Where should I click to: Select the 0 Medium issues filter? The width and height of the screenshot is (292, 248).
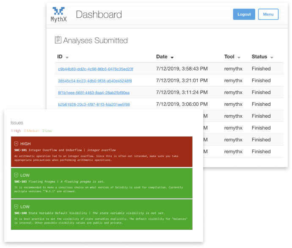pos(32,131)
